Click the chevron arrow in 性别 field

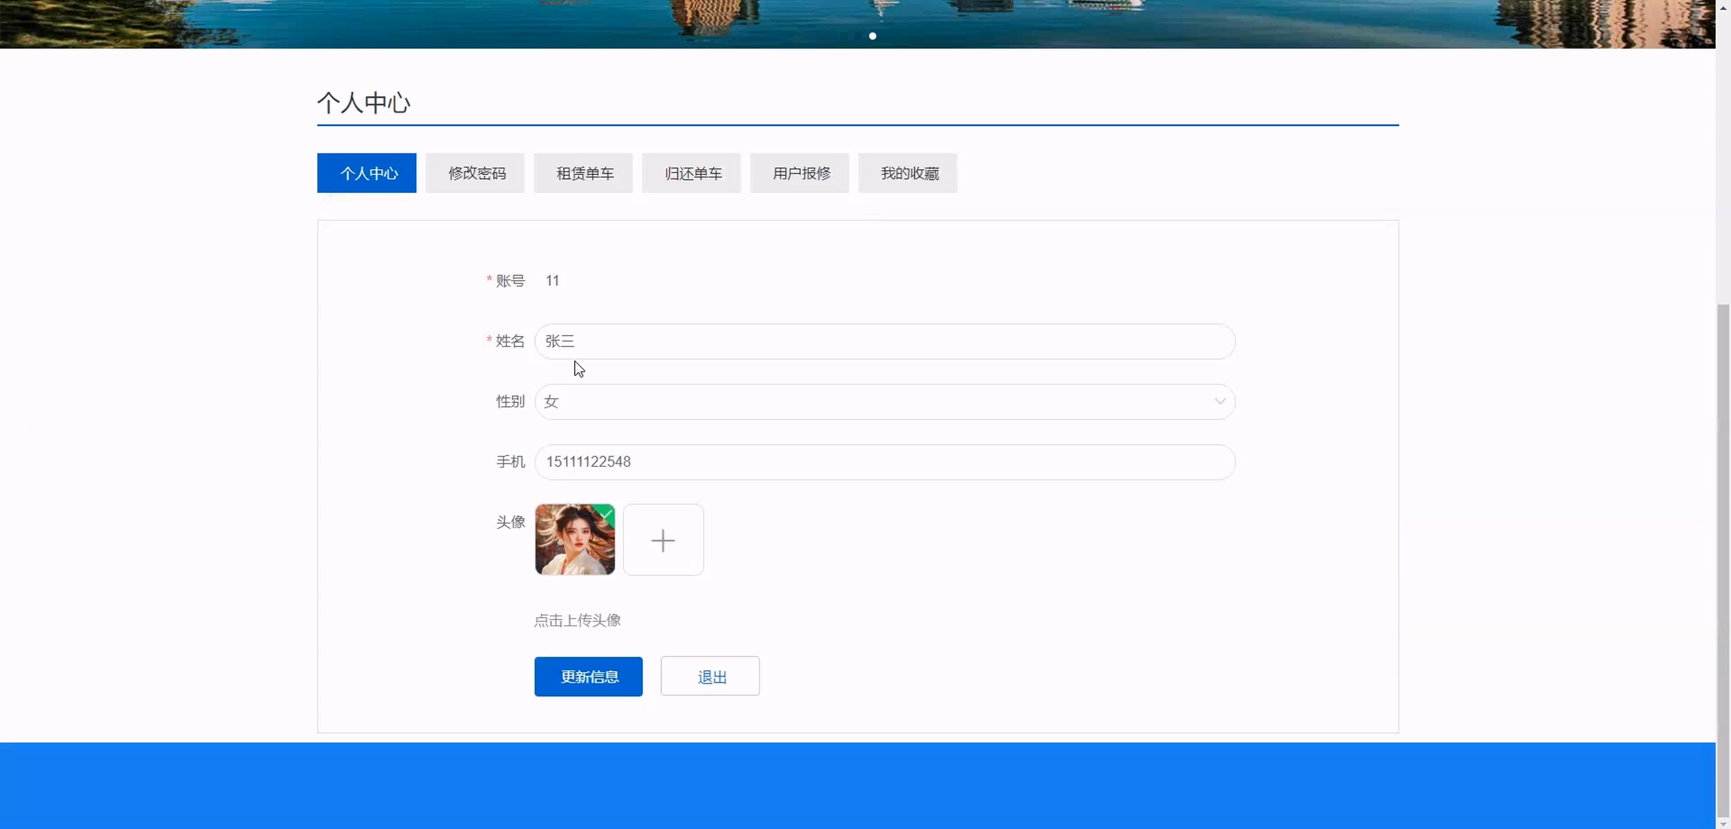[x=1220, y=402]
